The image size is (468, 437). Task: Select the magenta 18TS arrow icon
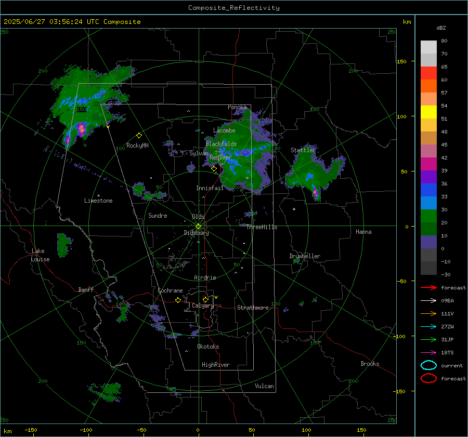(428, 353)
